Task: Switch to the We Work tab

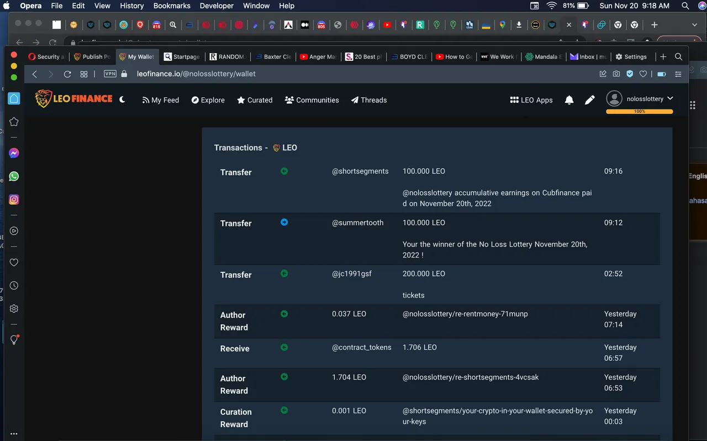Action: [x=498, y=56]
